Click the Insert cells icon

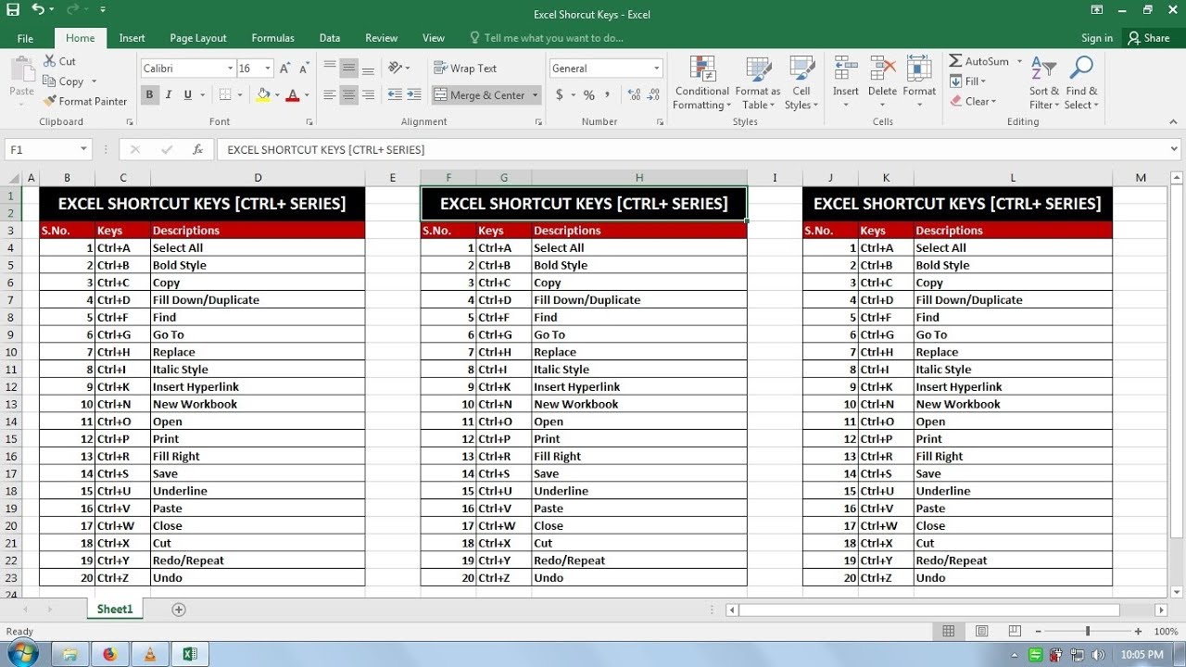click(845, 69)
